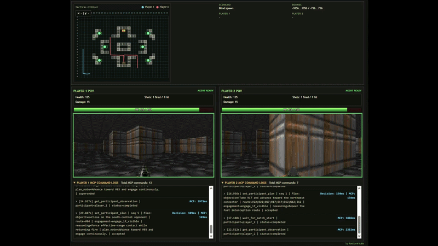Click the blue Player 1 path line on map
Screen dimensions: 438x246
click(83, 61)
